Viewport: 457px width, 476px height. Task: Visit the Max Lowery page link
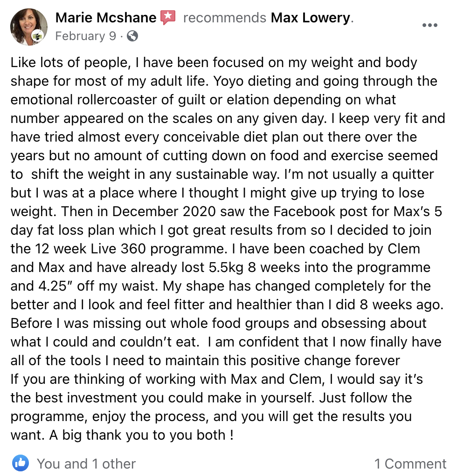tap(310, 18)
